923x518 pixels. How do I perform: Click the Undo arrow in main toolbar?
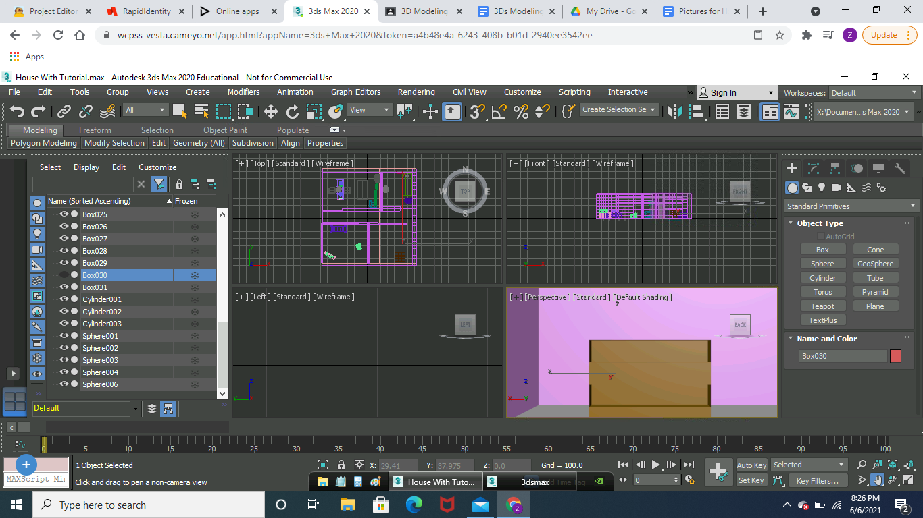click(x=17, y=111)
